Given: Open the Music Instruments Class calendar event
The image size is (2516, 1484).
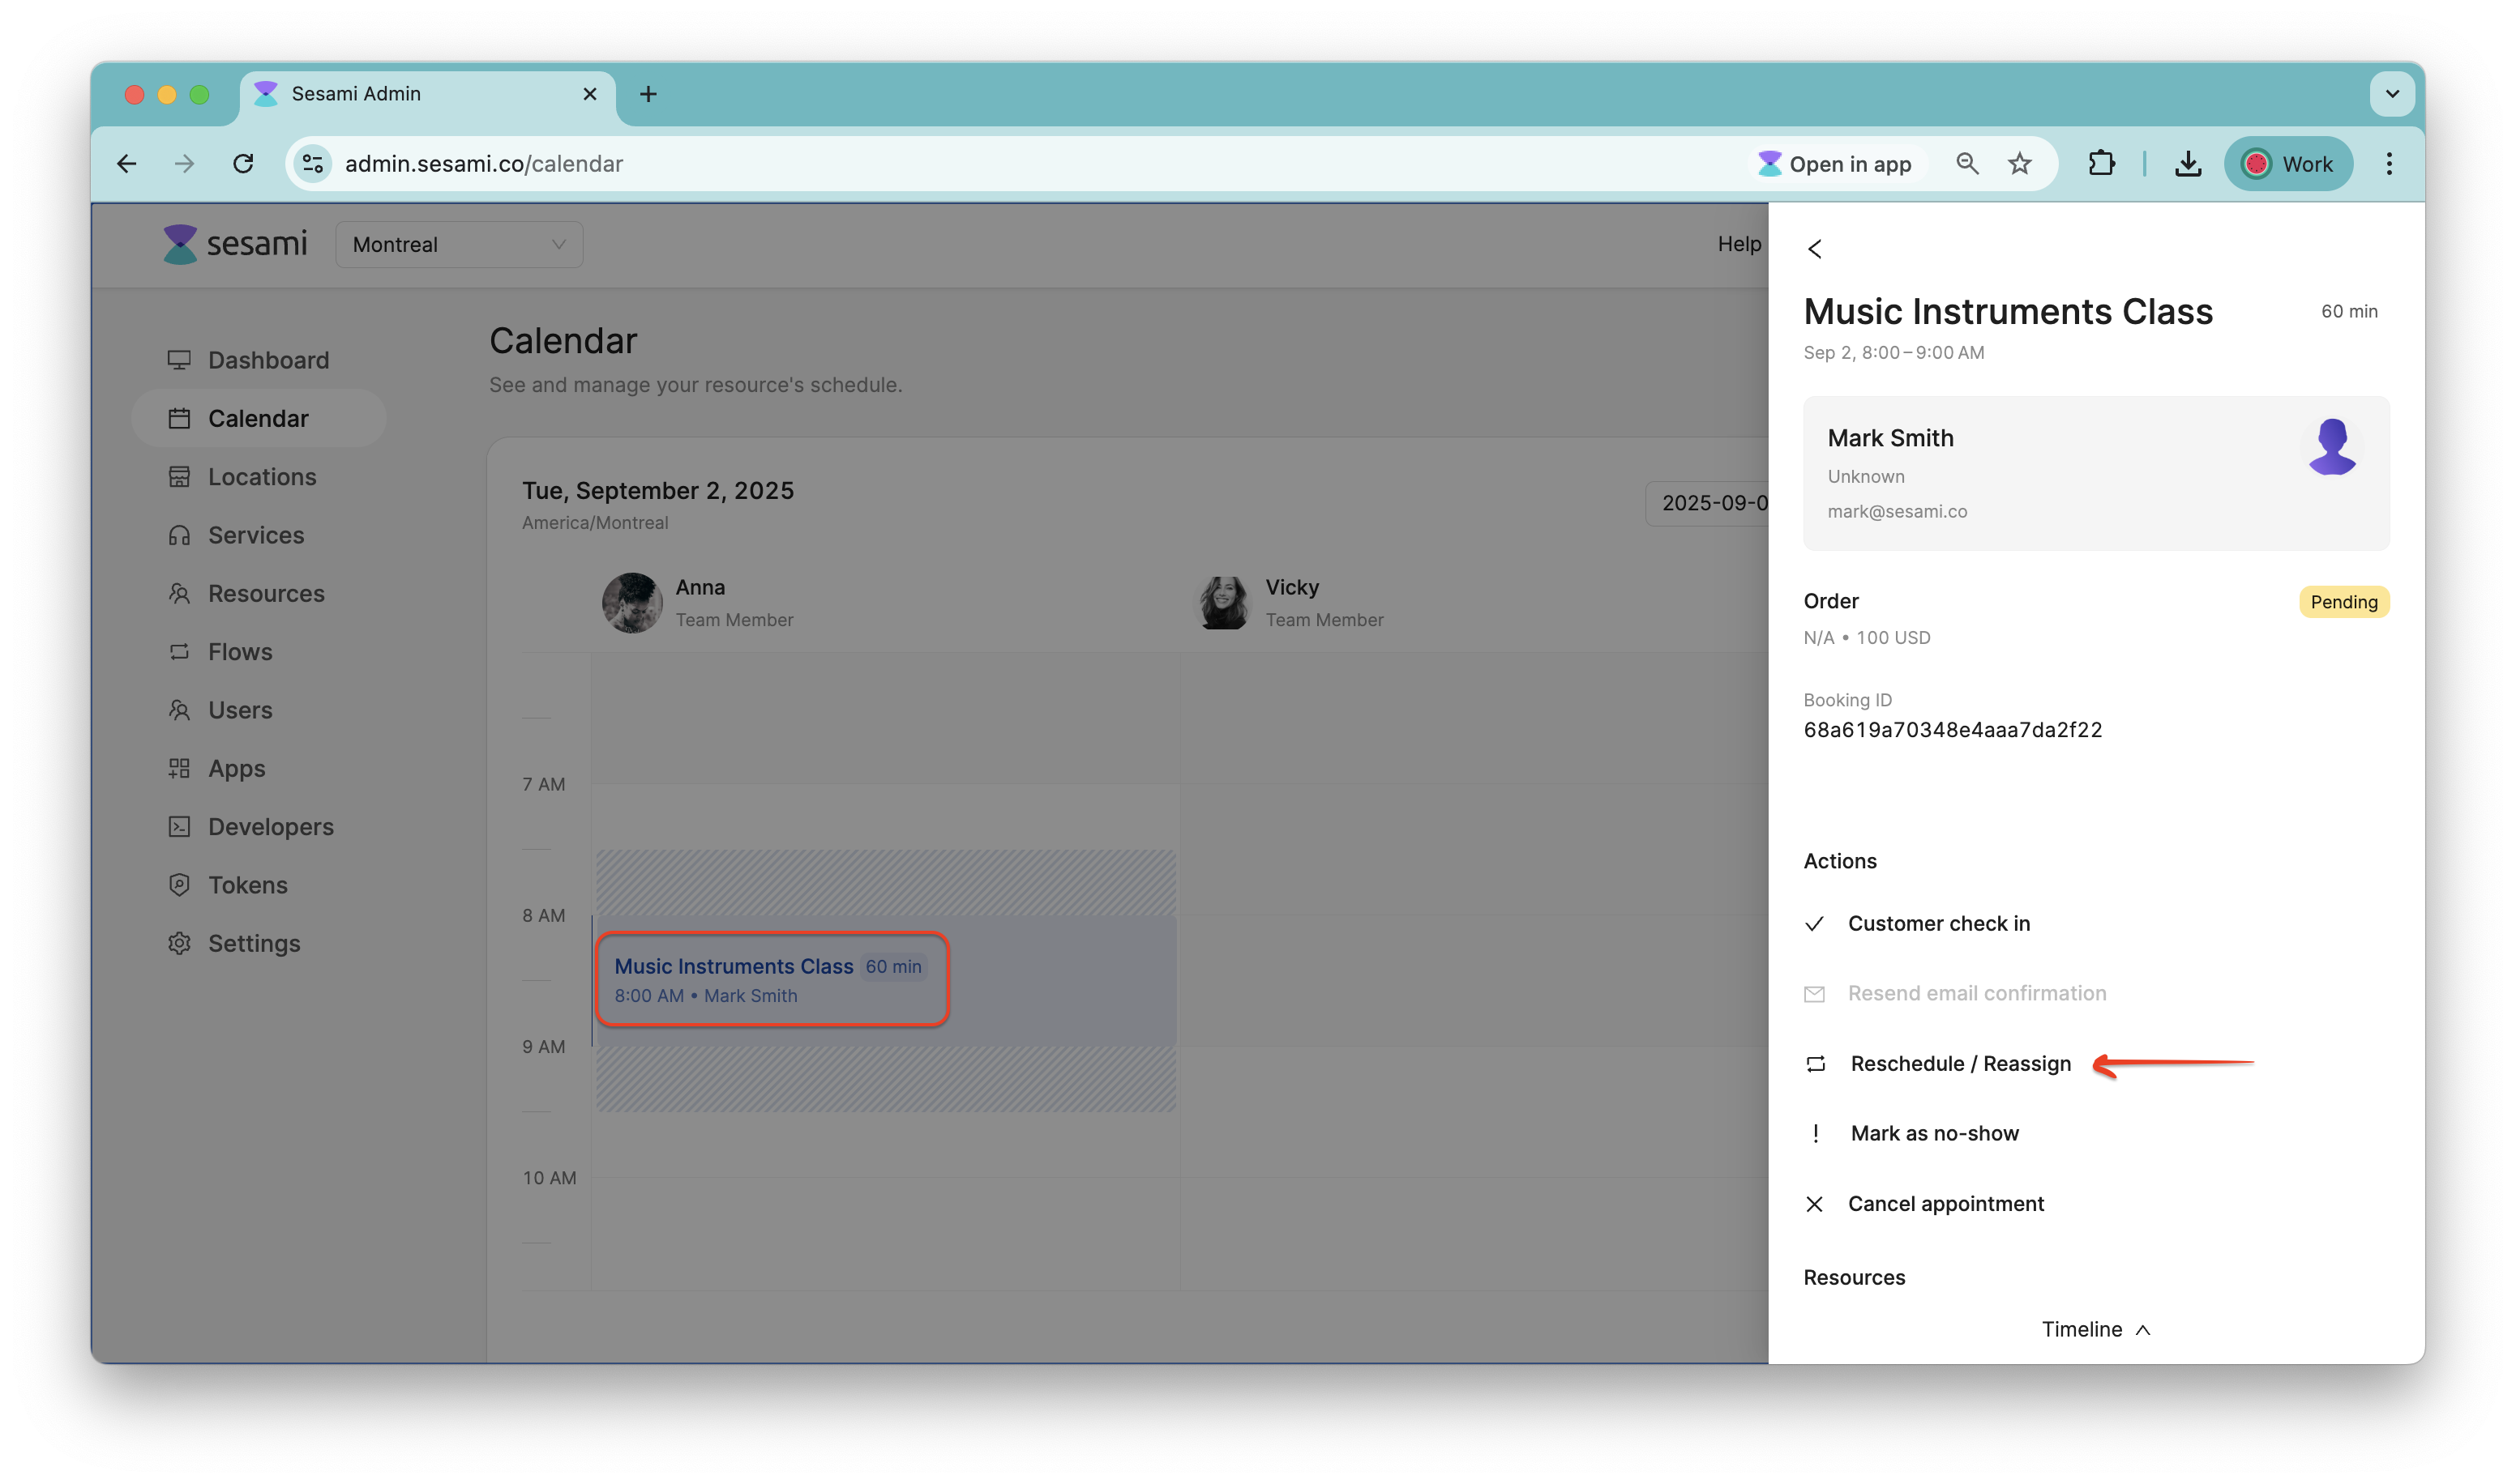Looking at the screenshot, I should (x=770, y=979).
